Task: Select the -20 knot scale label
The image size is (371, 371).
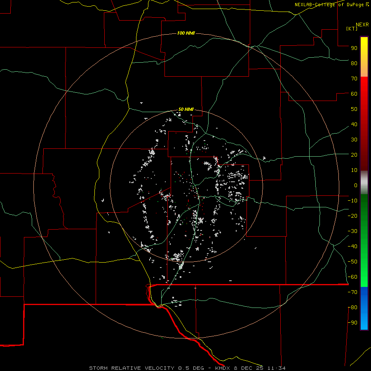Action: click(x=352, y=216)
